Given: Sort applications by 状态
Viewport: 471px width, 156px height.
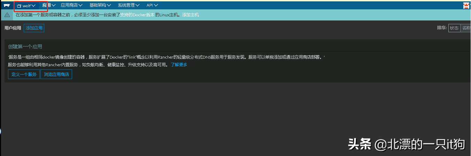Looking at the screenshot, I should [454, 28].
